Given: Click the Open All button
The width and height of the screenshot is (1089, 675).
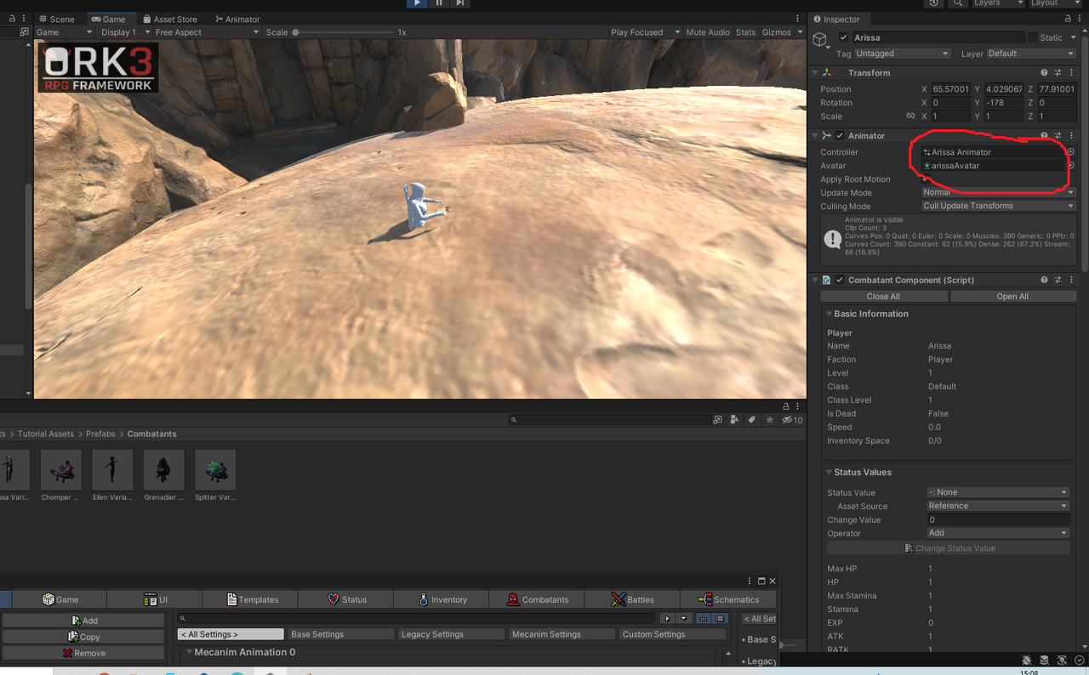Looking at the screenshot, I should (x=1012, y=297).
